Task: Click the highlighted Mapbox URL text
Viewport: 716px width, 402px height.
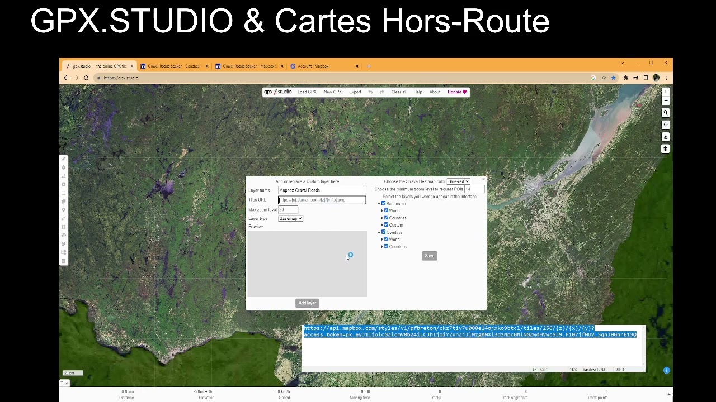Action: point(470,332)
